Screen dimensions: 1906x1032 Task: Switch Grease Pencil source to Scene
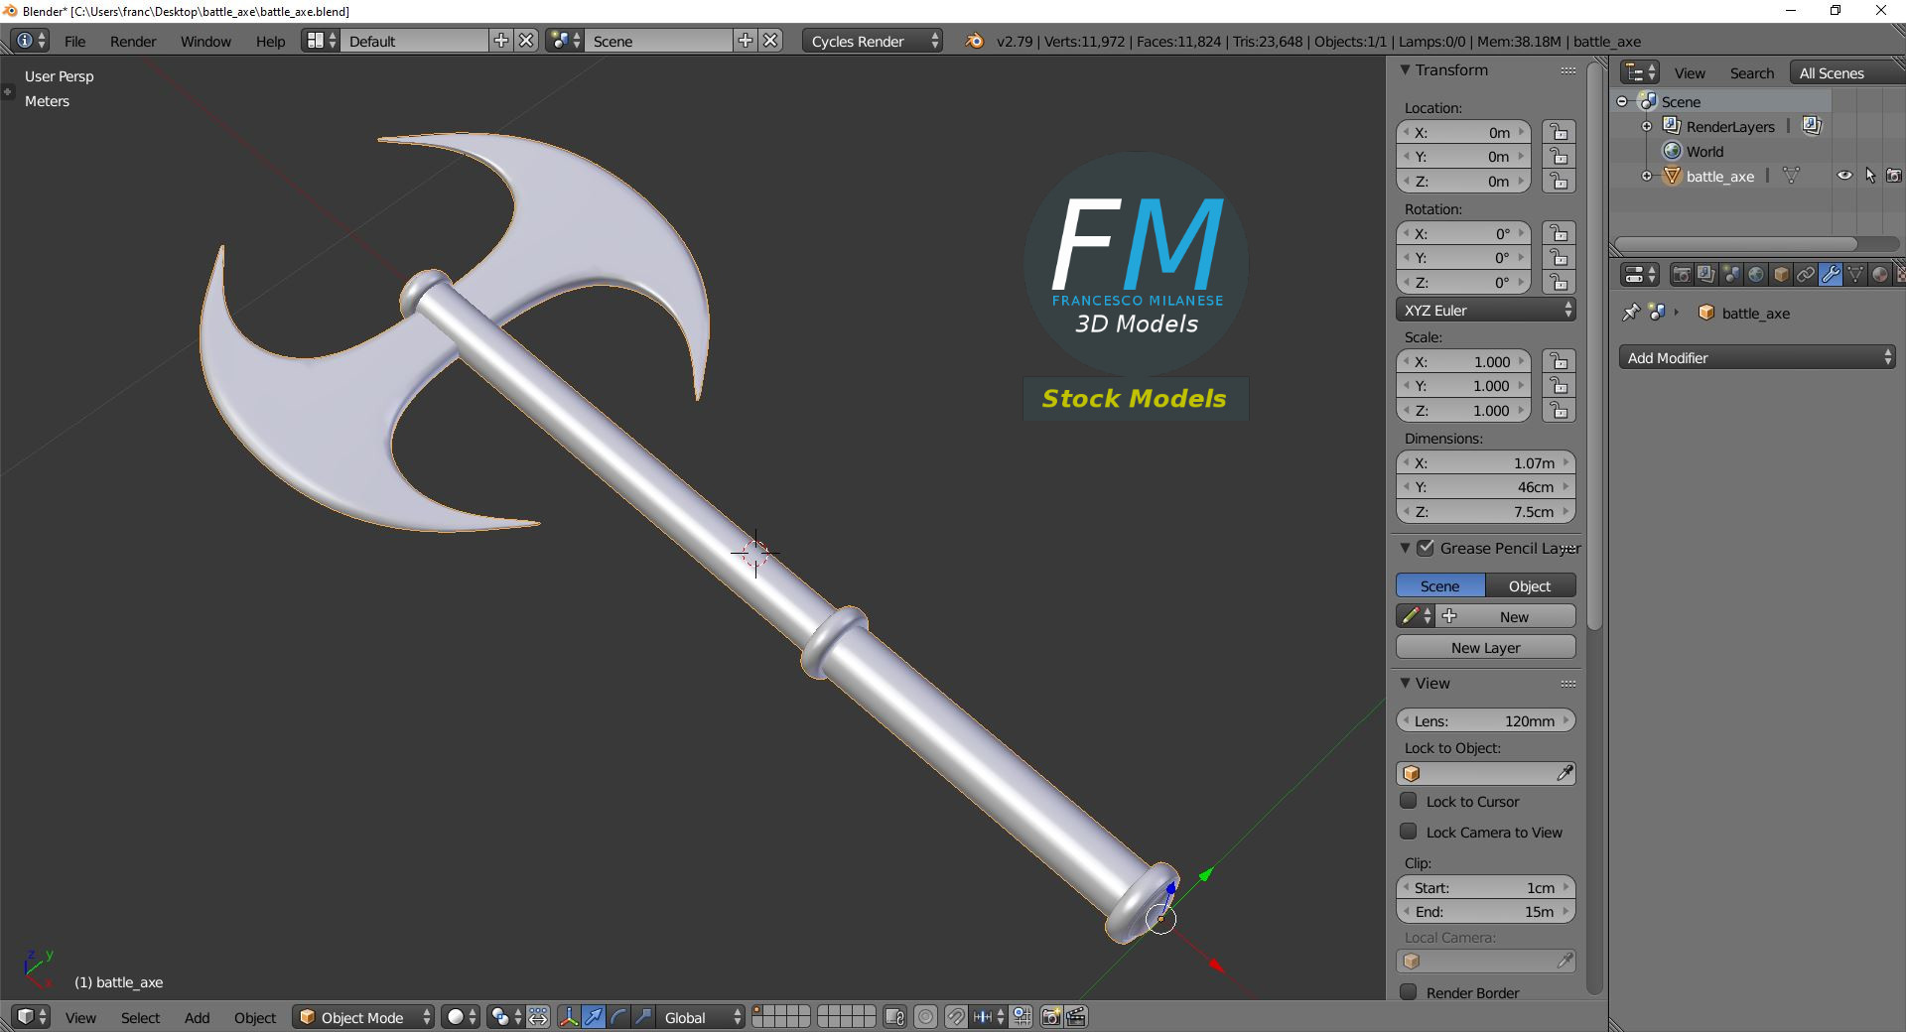coord(1440,586)
